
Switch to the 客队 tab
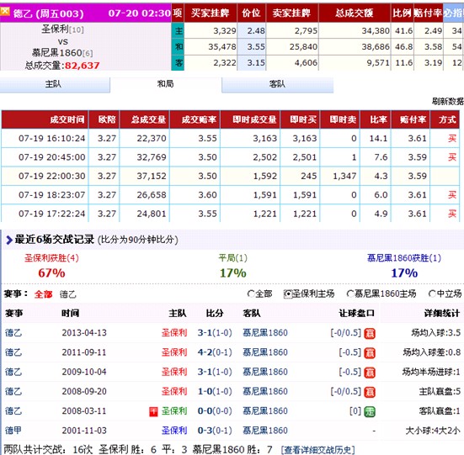278,85
